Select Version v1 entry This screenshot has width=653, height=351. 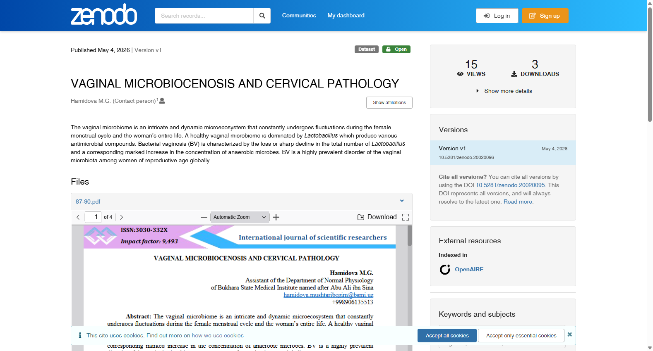(503, 153)
